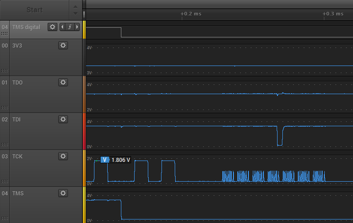Select the TCK channel label
This screenshot has width=353, height=223.
pyautogui.click(x=17, y=157)
